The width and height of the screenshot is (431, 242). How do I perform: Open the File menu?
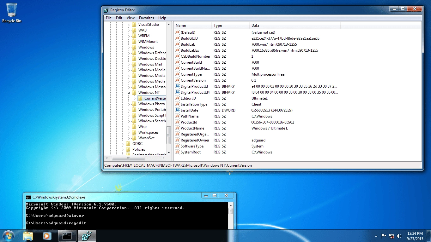pos(109,18)
